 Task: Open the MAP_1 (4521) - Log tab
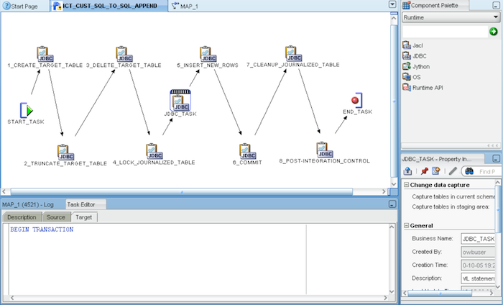(27, 204)
